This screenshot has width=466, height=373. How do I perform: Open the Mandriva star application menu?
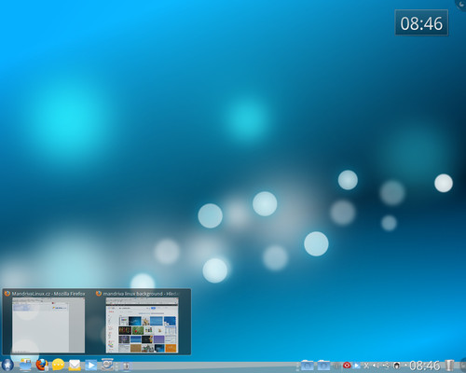tap(7, 366)
